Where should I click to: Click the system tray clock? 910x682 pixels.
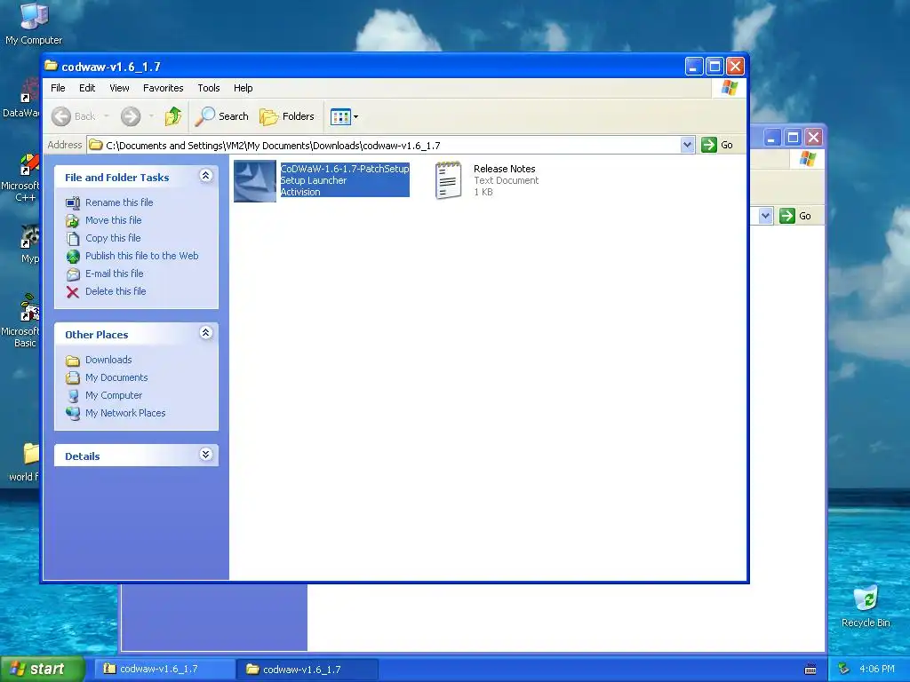pyautogui.click(x=877, y=669)
